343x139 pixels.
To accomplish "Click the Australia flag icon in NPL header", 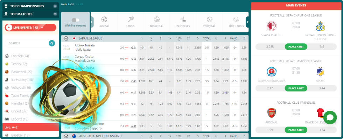I will pyautogui.click(x=74, y=136).
